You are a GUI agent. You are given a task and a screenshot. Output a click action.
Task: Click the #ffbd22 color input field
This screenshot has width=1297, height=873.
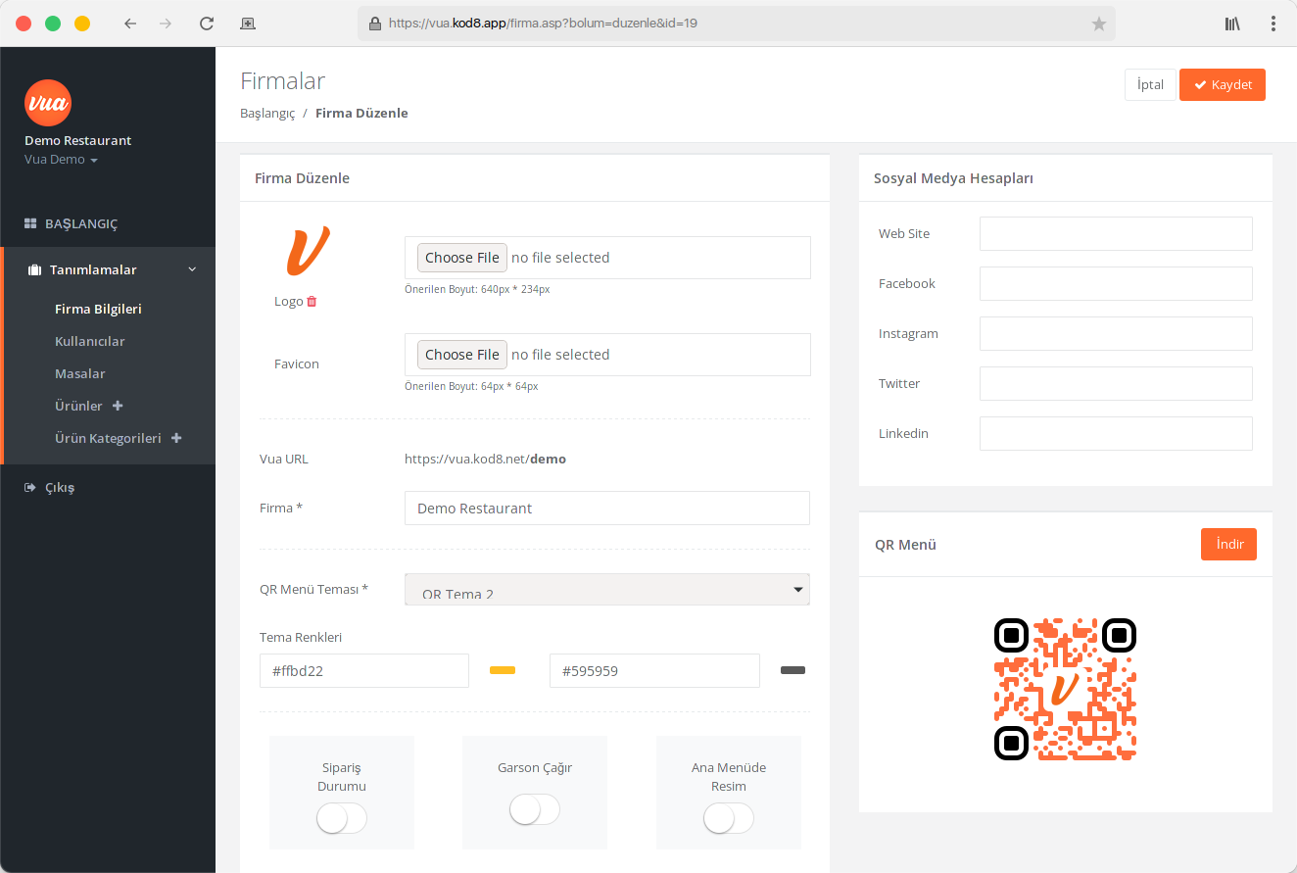[364, 671]
